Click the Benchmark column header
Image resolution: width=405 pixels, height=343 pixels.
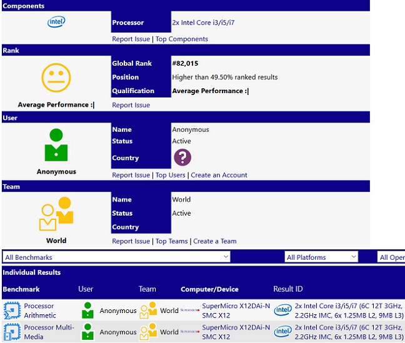21,289
